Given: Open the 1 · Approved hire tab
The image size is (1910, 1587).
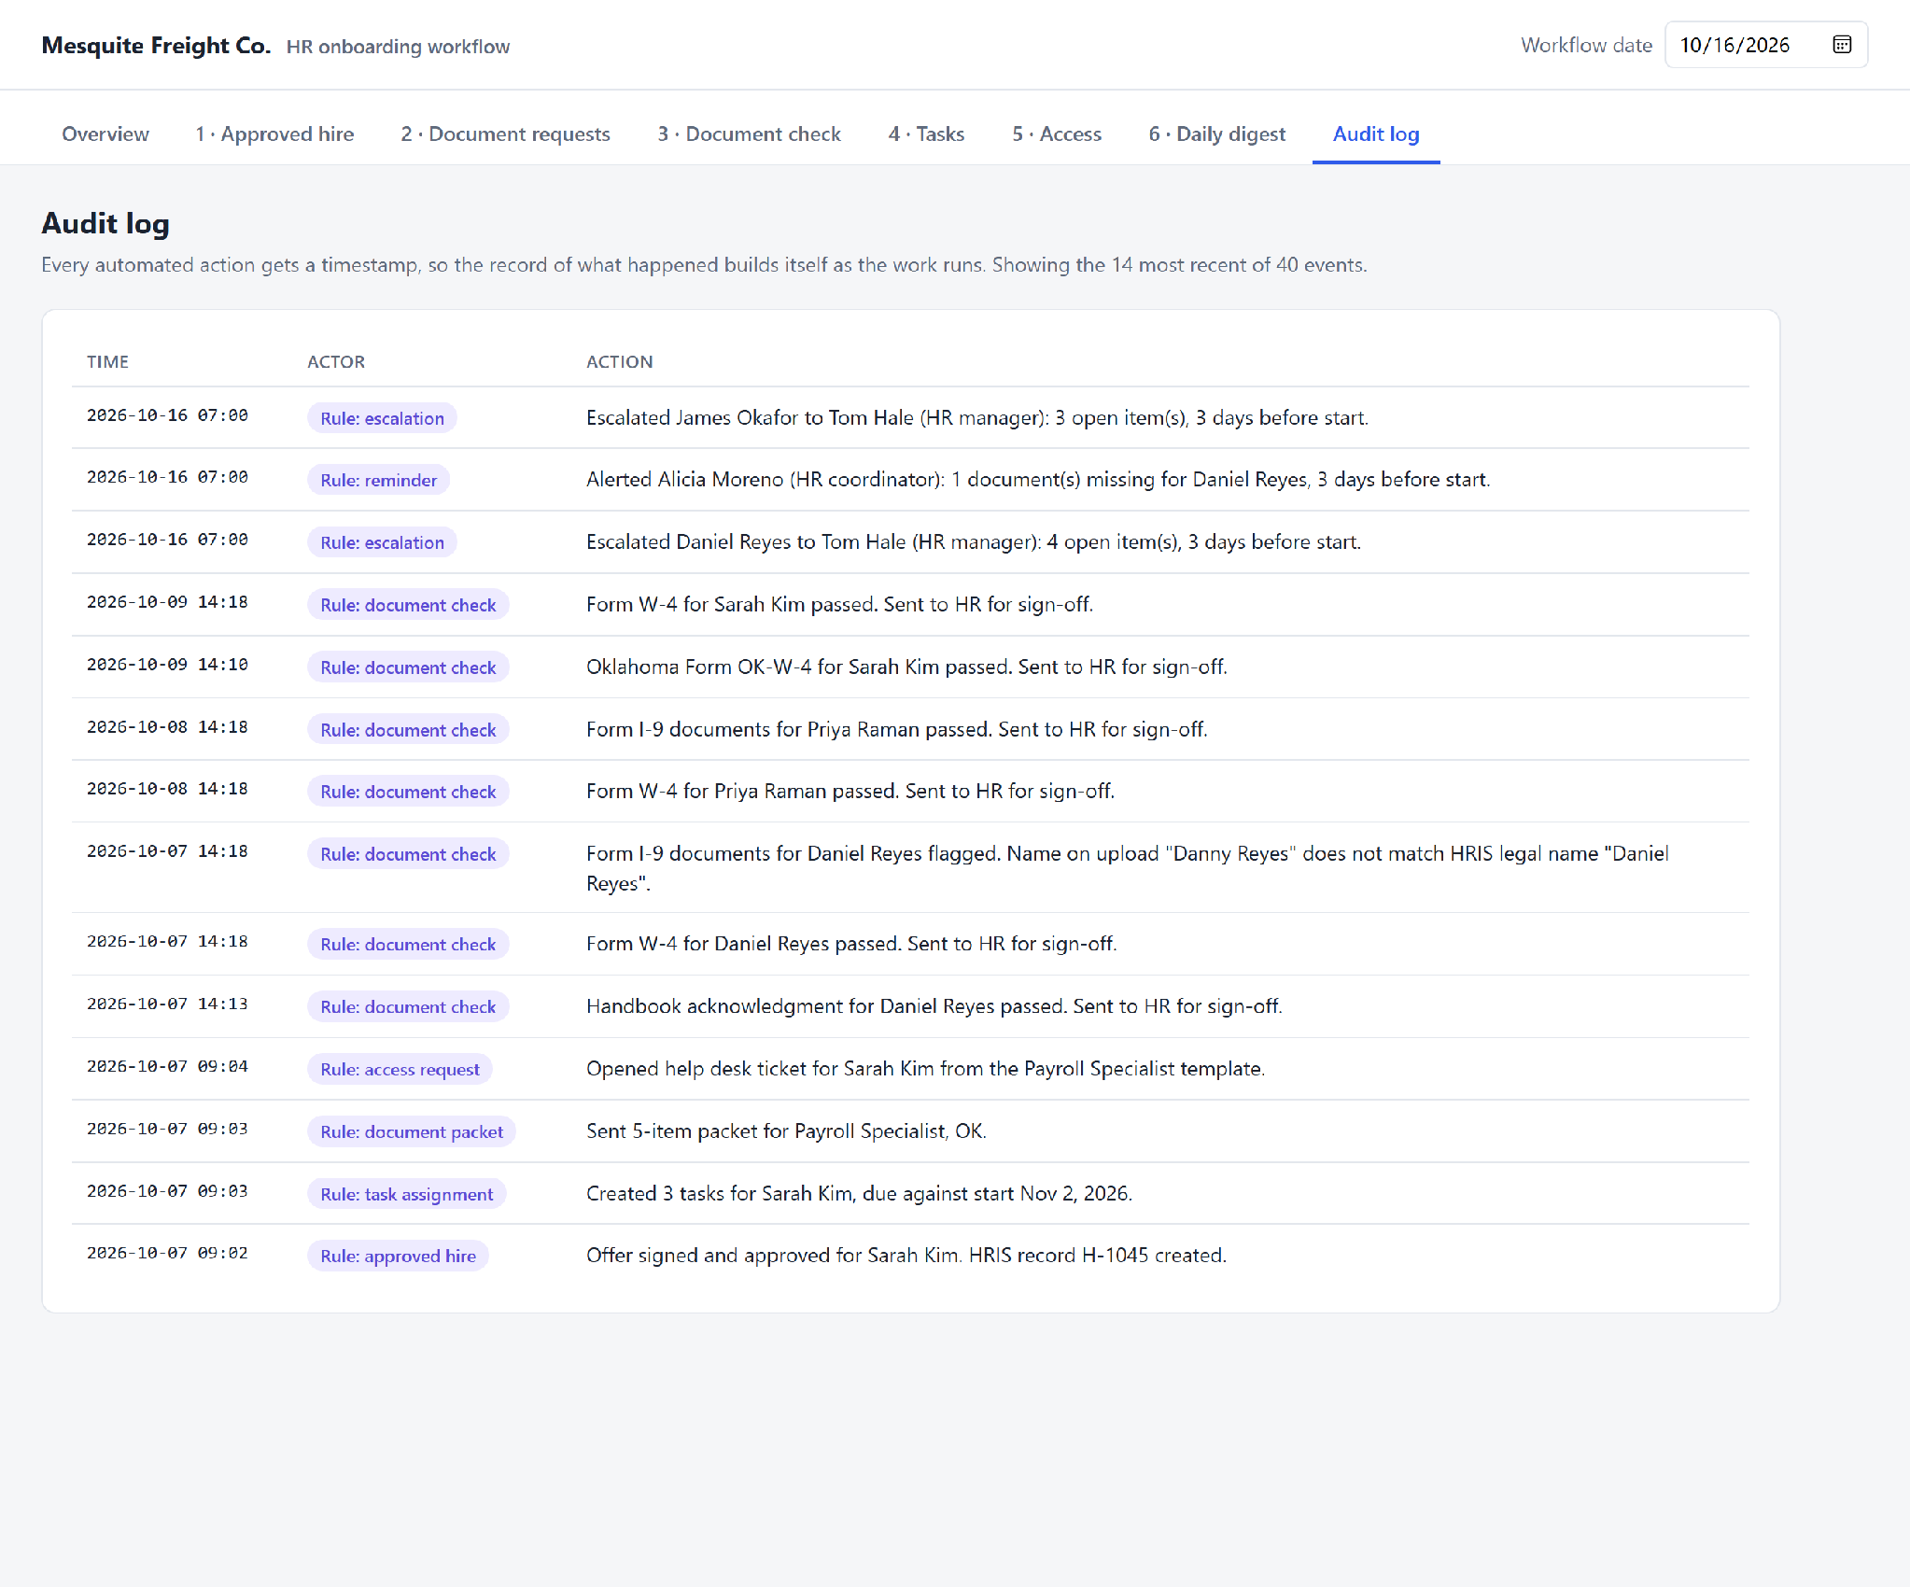Looking at the screenshot, I should point(274,134).
